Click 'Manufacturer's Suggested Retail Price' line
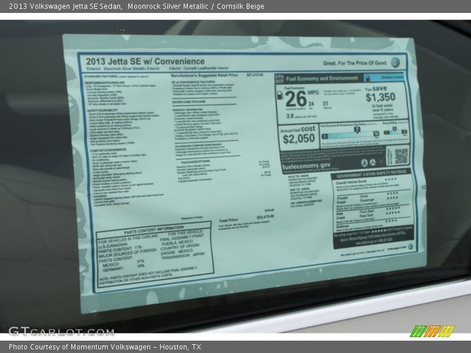Screen dimensions: 471x353 (x=204, y=75)
